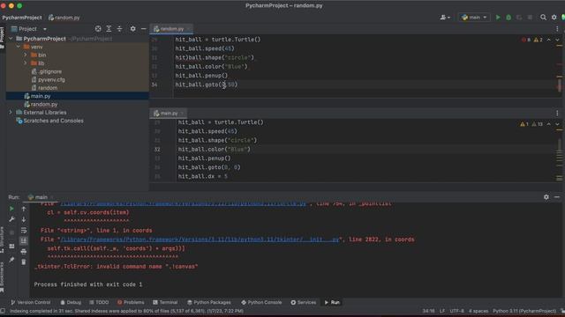The width and height of the screenshot is (565, 317).
Task: Pin the Run tab
Action: [x=11, y=259]
